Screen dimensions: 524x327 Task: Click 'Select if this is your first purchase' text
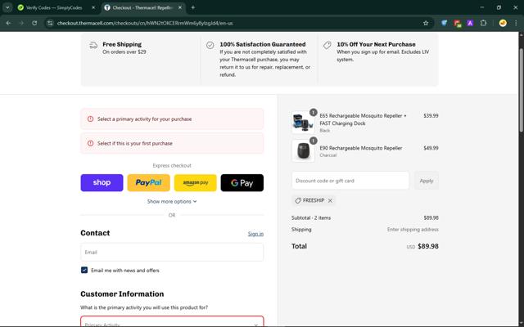tap(134, 143)
